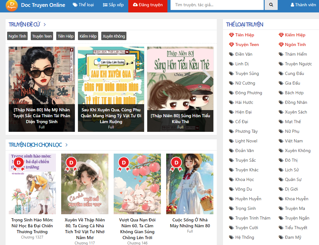Click the diamond icon next to Ngôn Tình
This screenshot has height=245, width=319.
[281, 44]
